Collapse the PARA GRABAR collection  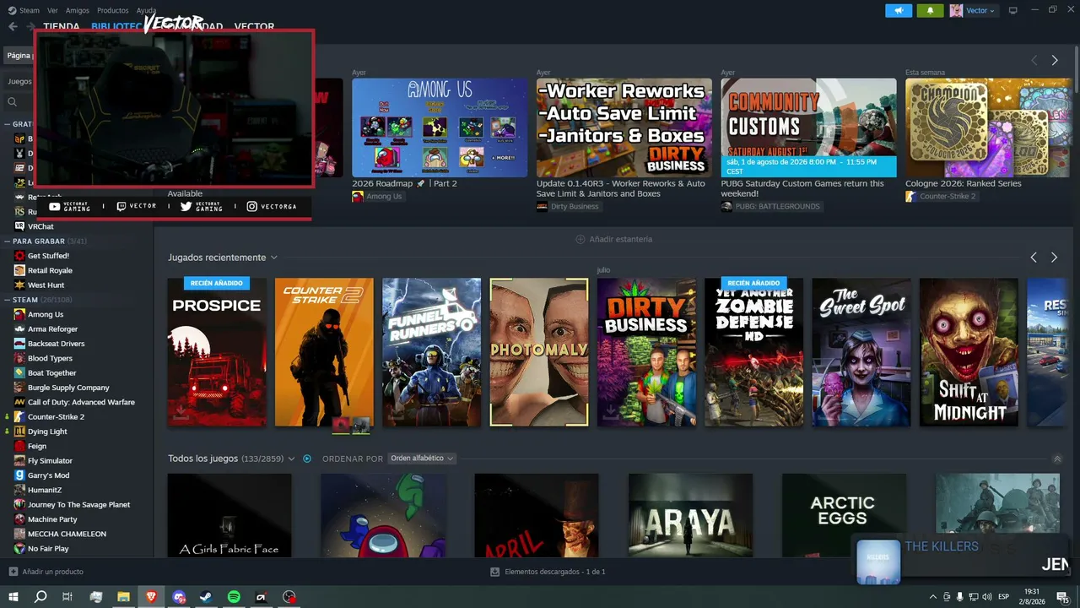[8, 242]
